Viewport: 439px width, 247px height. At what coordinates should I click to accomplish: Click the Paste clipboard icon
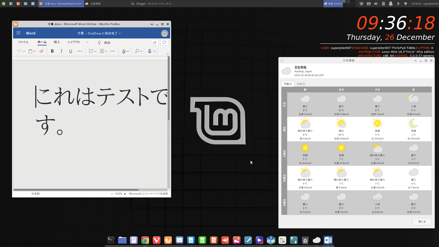(30, 51)
